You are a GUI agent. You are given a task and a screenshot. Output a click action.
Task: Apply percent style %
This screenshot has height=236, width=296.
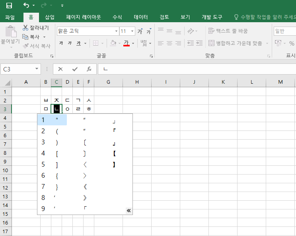(x=292, y=44)
